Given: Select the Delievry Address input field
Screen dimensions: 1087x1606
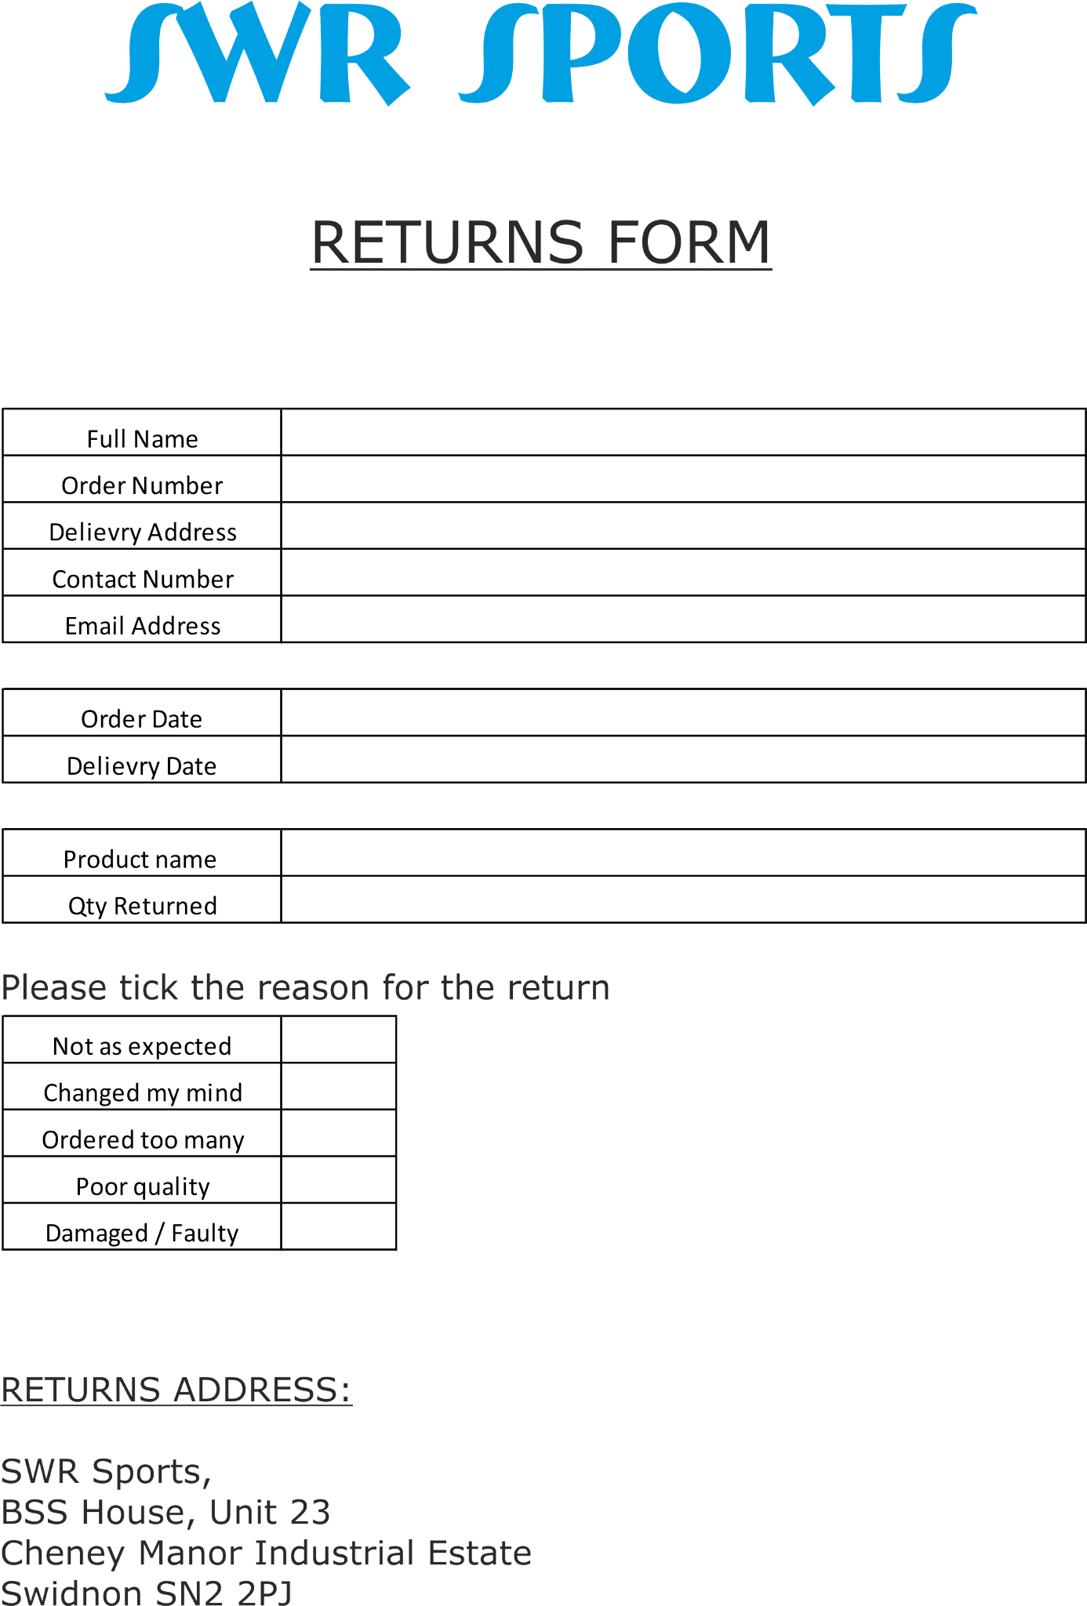Looking at the screenshot, I should pos(682,526).
